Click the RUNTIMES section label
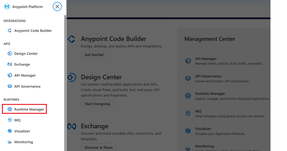This screenshot has width=287, height=151. (x=11, y=99)
